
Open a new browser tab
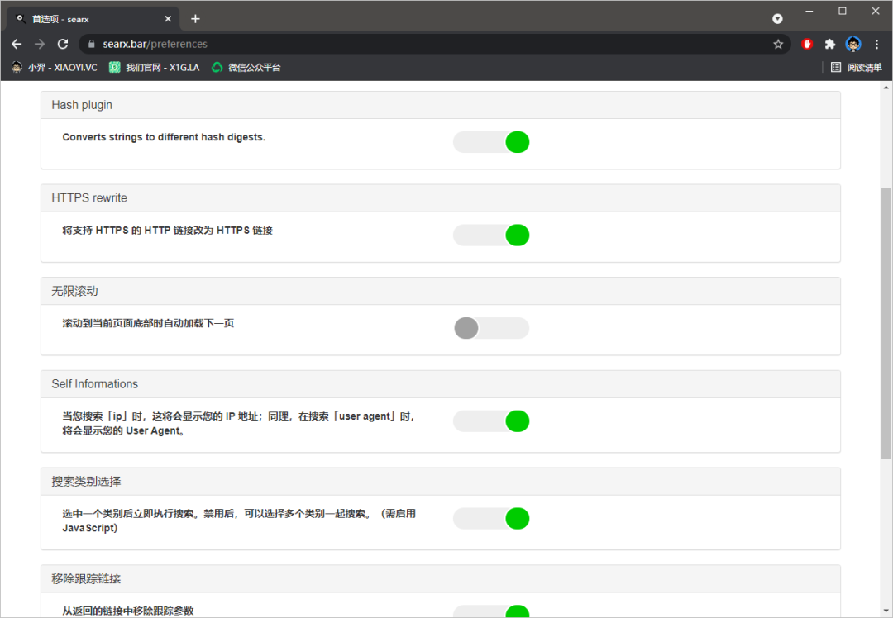pyautogui.click(x=195, y=19)
